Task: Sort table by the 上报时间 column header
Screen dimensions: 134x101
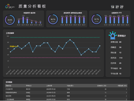Action: (x=49, y=86)
